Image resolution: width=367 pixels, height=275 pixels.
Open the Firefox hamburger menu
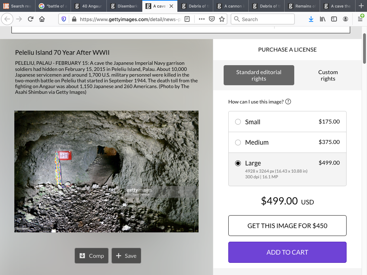click(x=360, y=19)
